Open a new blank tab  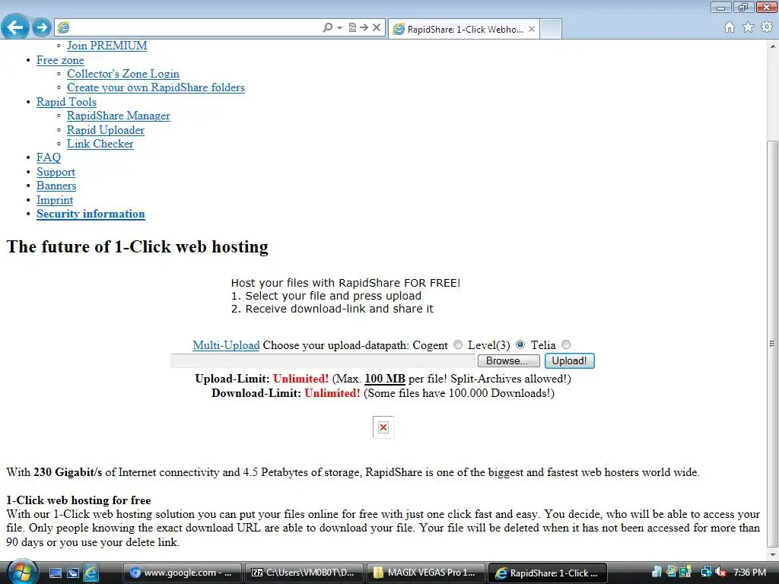[551, 29]
